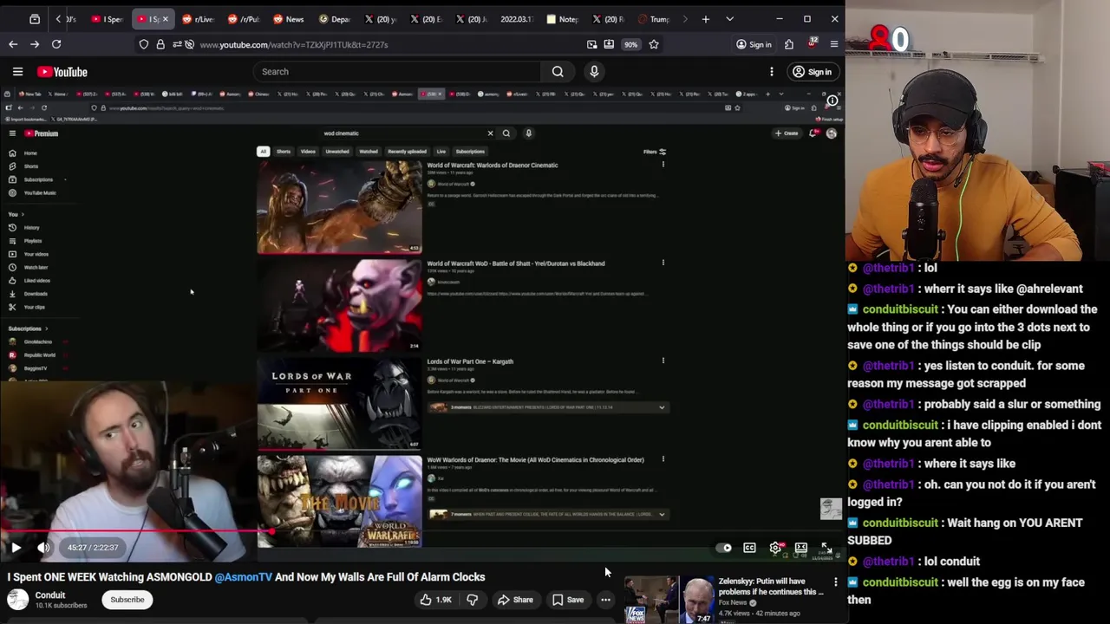Search with your voice microphone icon
Image resolution: width=1110 pixels, height=624 pixels.
pyautogui.click(x=594, y=72)
